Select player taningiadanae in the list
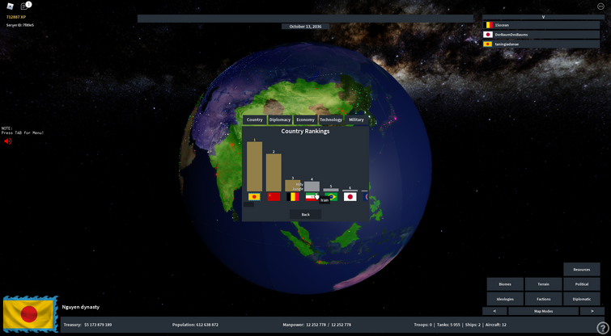611x336 pixels. [541, 44]
